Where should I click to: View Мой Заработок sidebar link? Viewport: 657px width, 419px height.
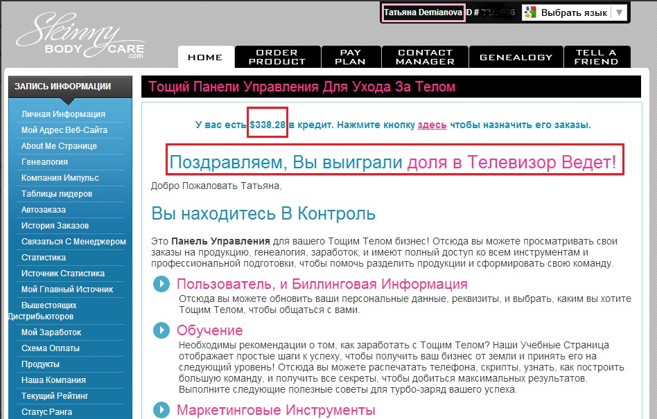click(x=51, y=332)
